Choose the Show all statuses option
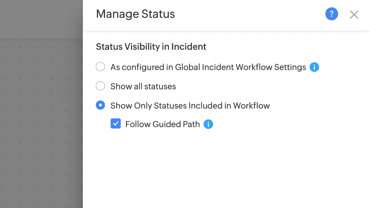The height and width of the screenshot is (208, 370). pos(100,86)
